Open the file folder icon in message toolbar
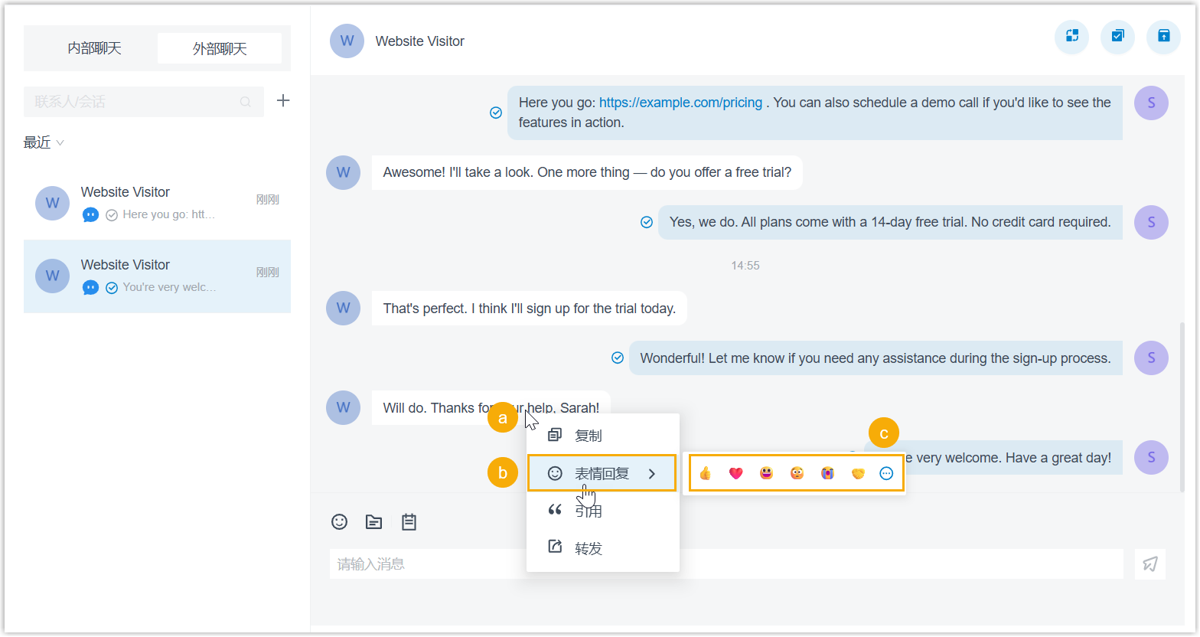 (x=373, y=521)
